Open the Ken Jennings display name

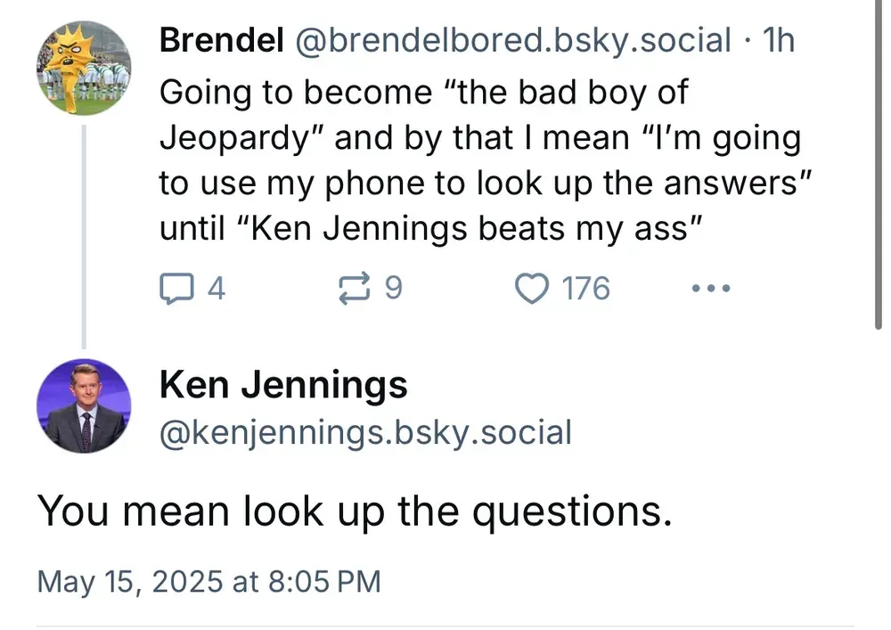283,384
